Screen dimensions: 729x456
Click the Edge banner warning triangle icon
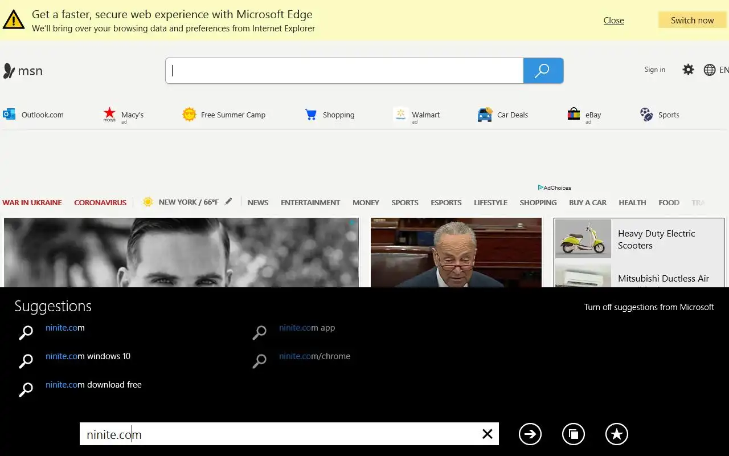pos(14,19)
